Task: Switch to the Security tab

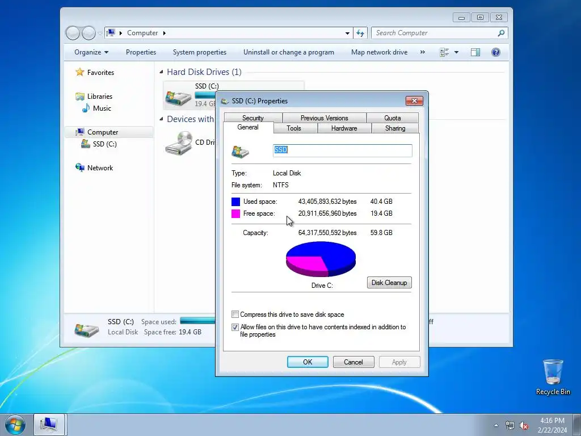Action: [253, 118]
